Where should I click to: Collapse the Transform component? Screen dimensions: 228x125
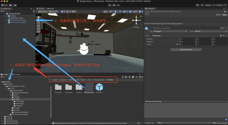pos(145,36)
